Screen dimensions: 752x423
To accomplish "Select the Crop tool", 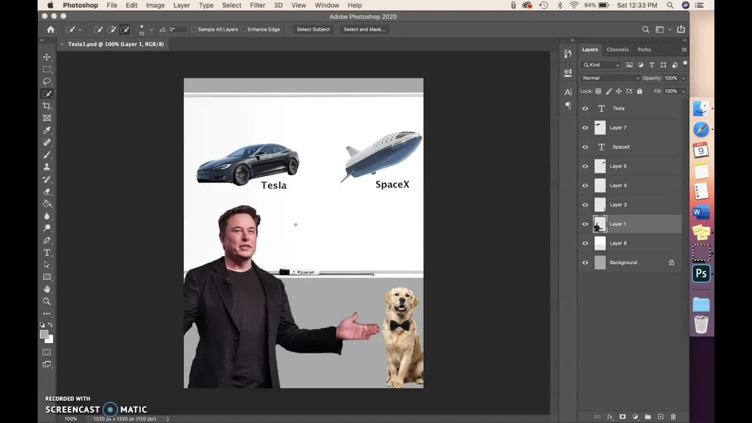I will [x=47, y=106].
